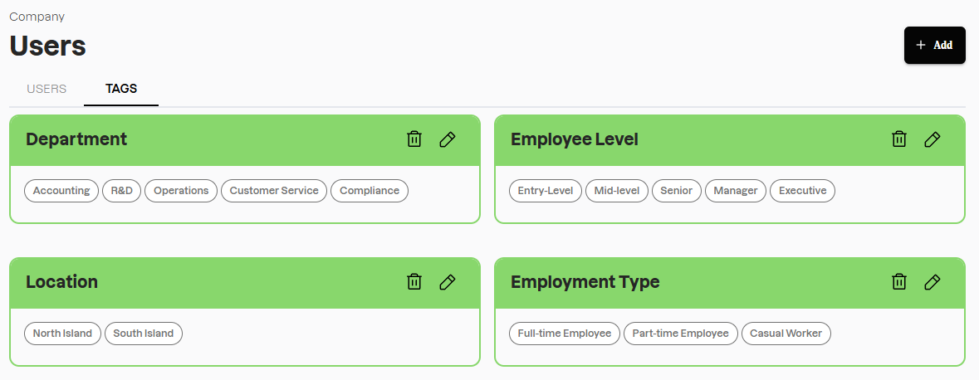Click the Compliance department tag
Image resolution: width=979 pixels, height=380 pixels.
click(x=370, y=191)
